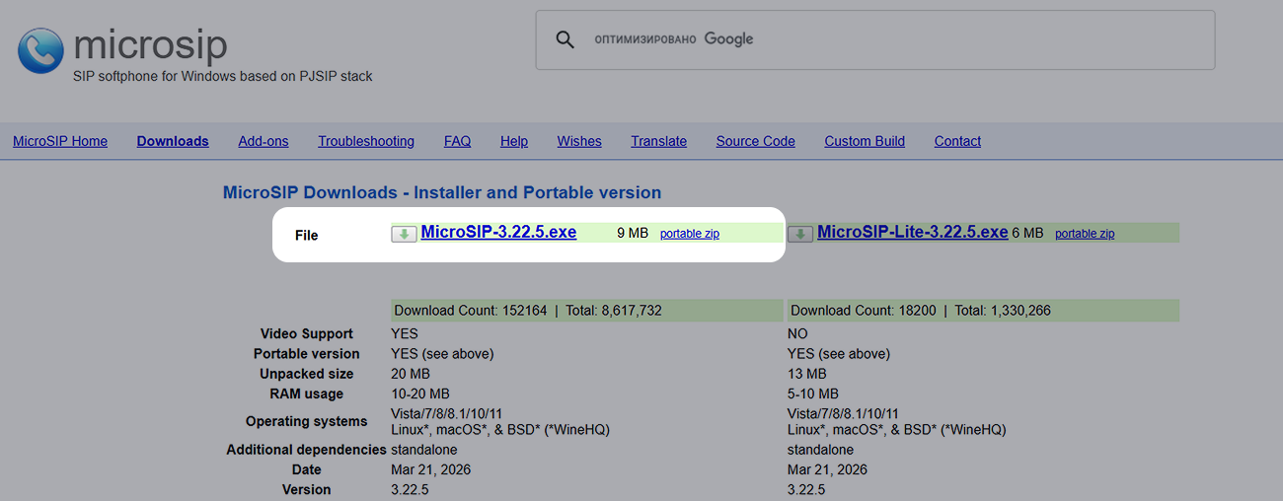Focus the Google search input field

click(875, 39)
